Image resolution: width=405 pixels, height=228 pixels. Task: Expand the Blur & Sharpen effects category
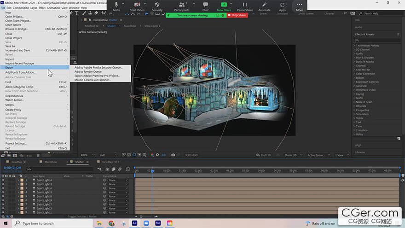[354, 58]
